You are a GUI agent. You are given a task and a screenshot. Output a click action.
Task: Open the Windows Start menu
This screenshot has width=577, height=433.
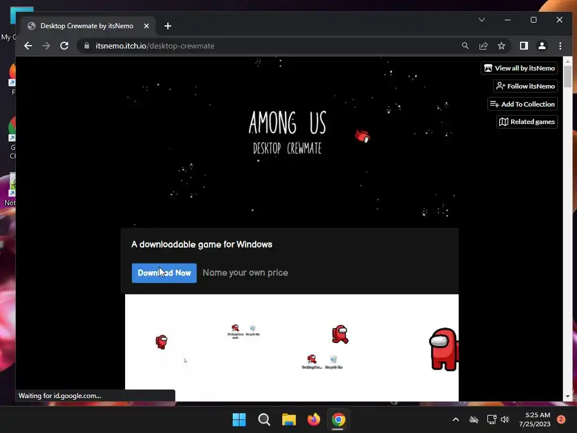tap(239, 419)
